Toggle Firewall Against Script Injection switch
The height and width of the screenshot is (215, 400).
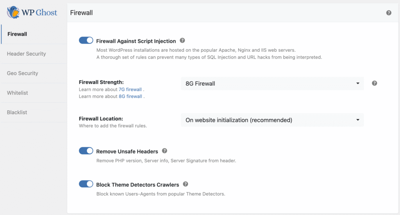pos(86,40)
